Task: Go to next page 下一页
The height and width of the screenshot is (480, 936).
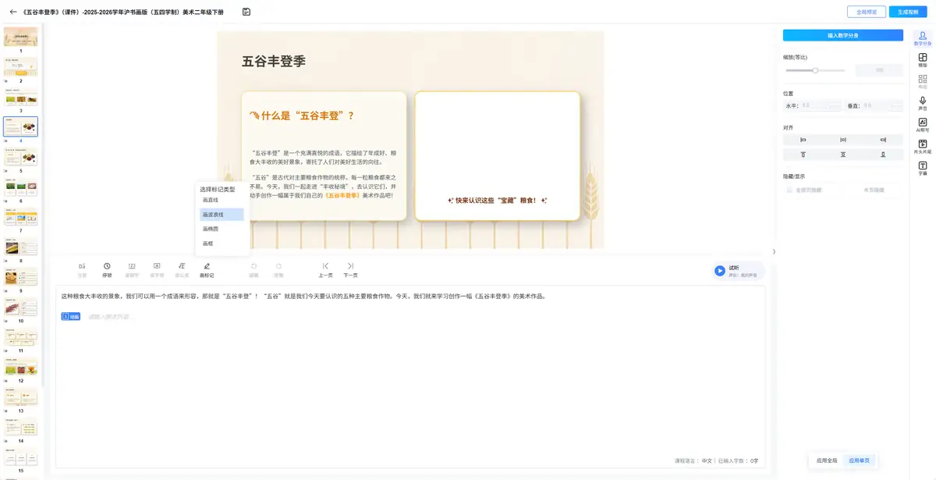Action: coord(350,270)
